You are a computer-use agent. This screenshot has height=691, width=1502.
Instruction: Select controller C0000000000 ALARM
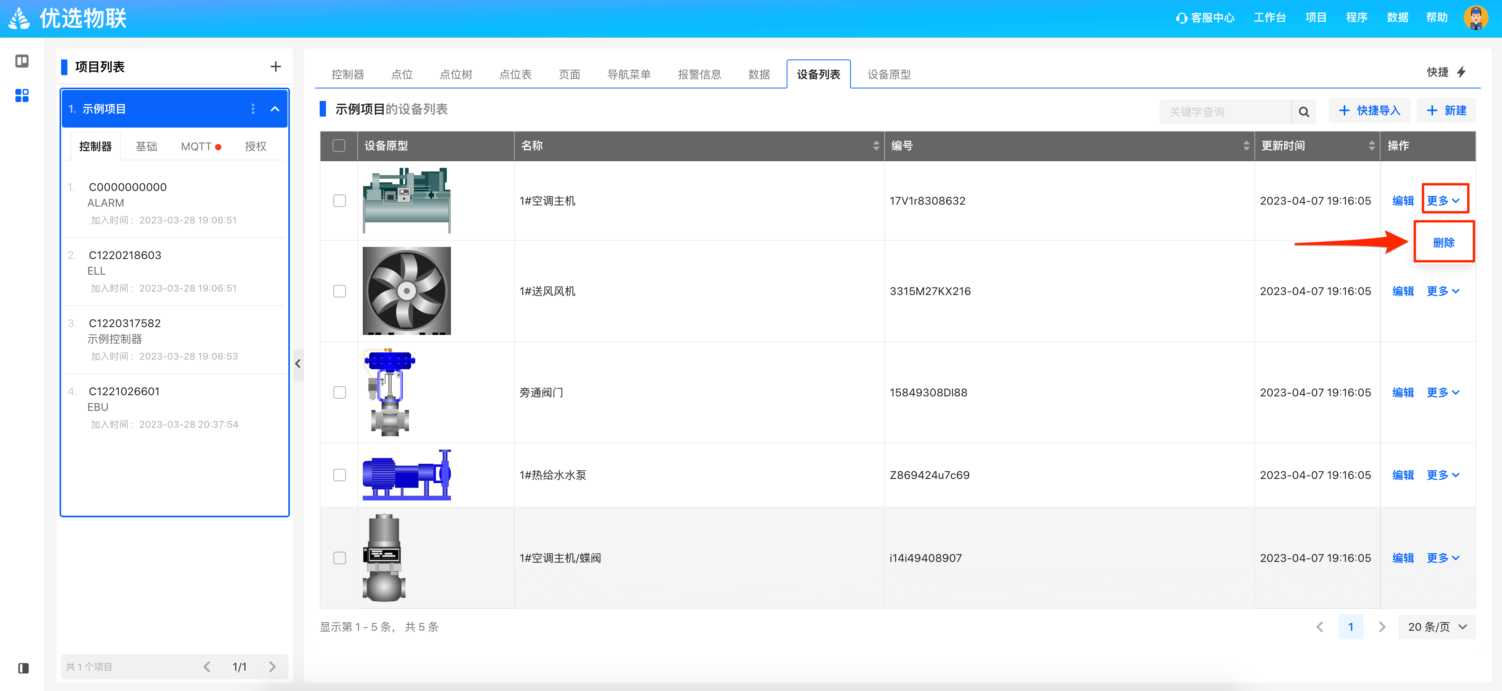pos(174,203)
